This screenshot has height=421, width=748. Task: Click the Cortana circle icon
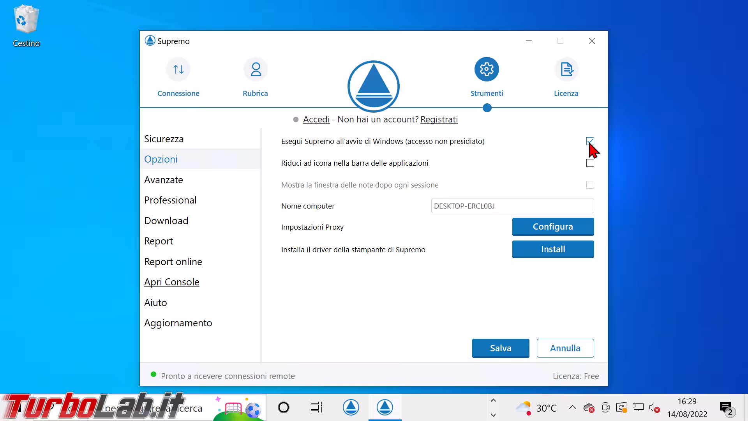click(284, 408)
